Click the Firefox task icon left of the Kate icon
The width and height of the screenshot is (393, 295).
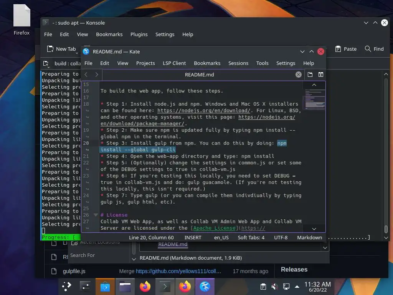[x=185, y=286]
